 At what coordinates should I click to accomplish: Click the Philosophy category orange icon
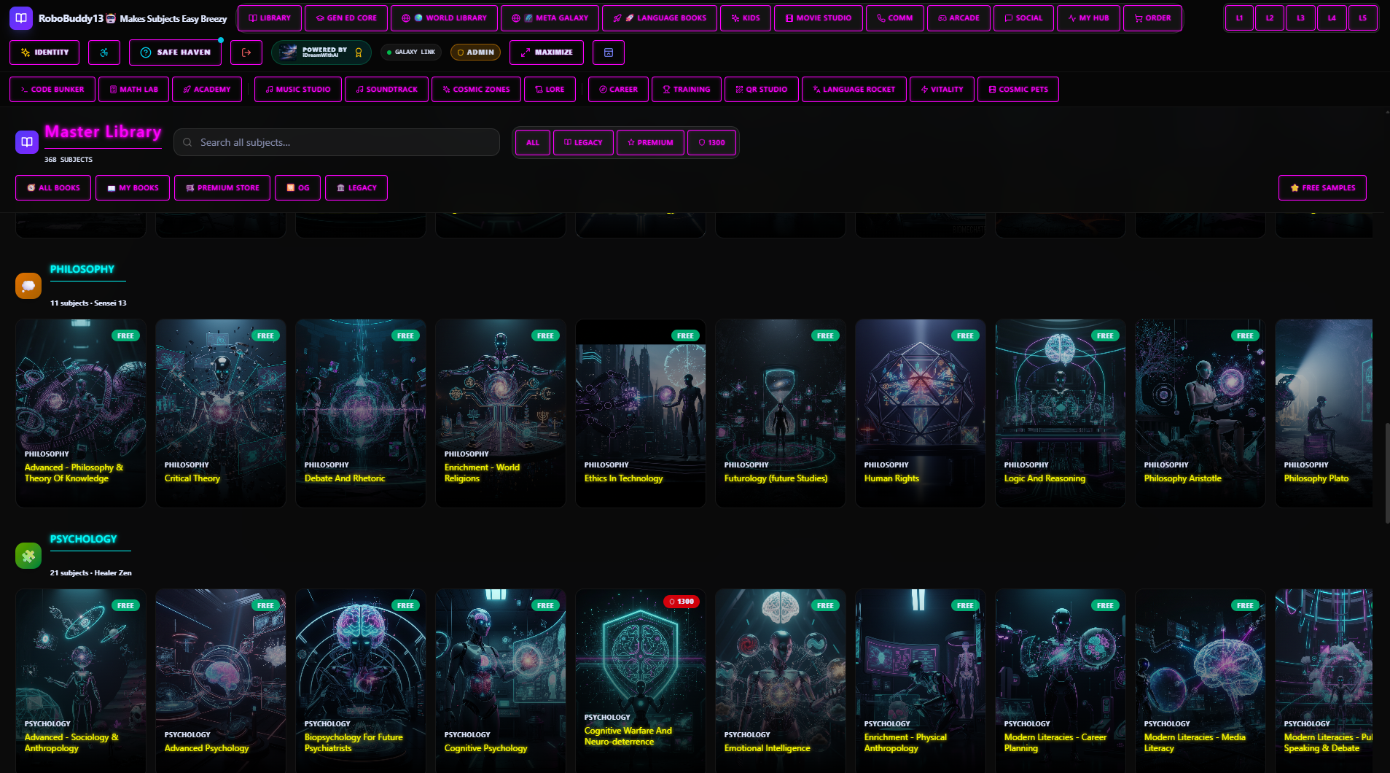(28, 286)
